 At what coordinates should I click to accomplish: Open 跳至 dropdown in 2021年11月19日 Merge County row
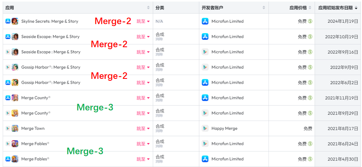point(143,98)
